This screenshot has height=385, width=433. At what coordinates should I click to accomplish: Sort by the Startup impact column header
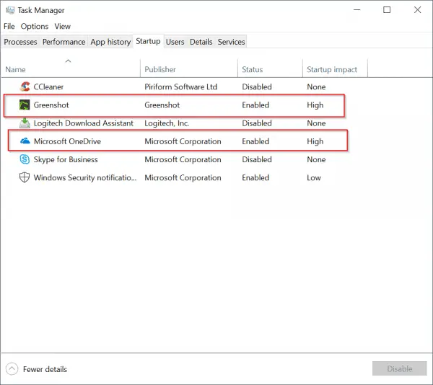click(x=332, y=69)
